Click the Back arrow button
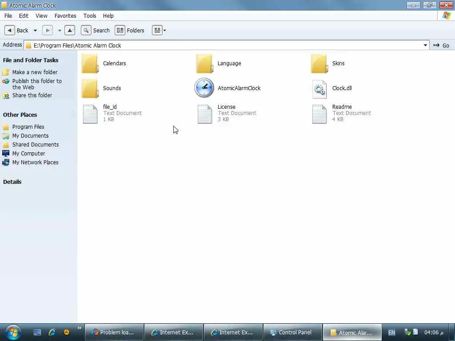The width and height of the screenshot is (455, 341). click(10, 30)
